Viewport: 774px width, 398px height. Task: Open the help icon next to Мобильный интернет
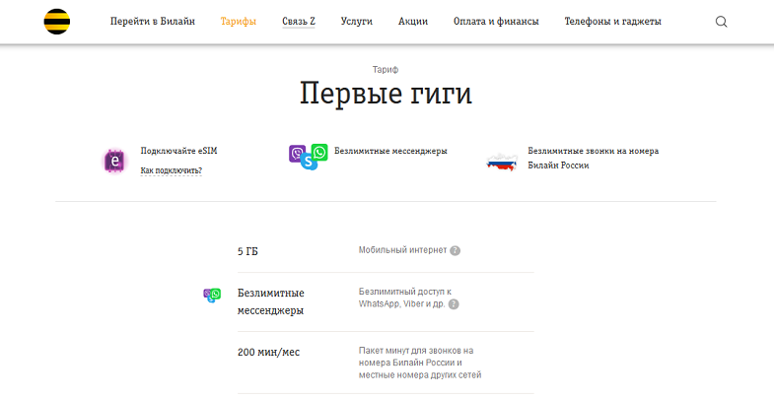pyautogui.click(x=456, y=250)
